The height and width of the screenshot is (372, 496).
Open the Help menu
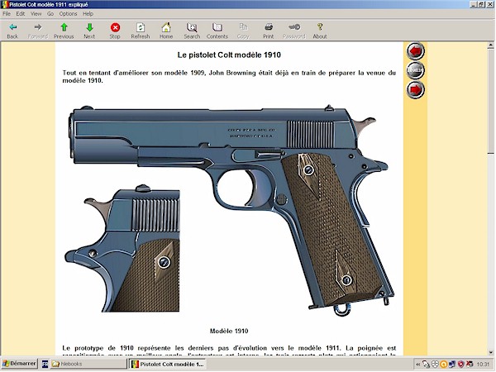tap(88, 13)
